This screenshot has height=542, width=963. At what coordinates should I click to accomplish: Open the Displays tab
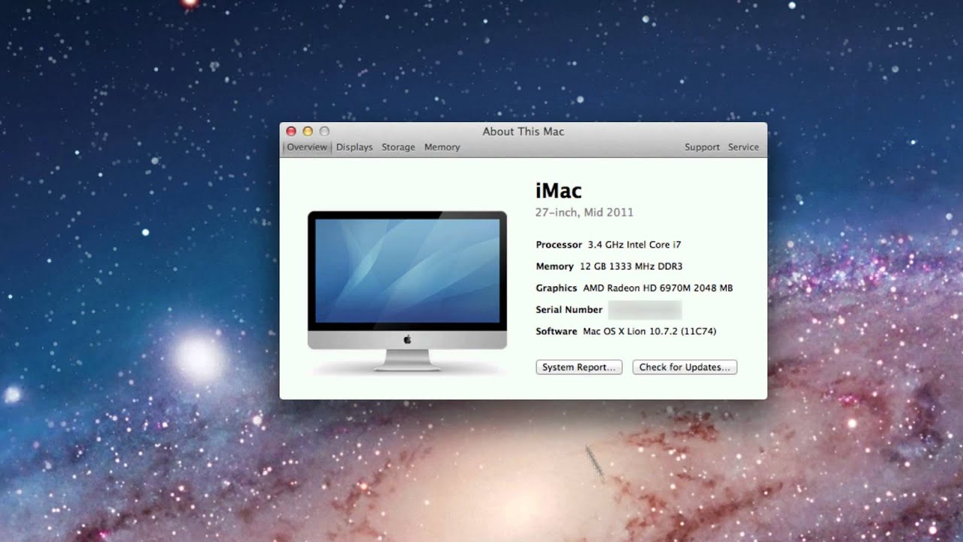[354, 148]
